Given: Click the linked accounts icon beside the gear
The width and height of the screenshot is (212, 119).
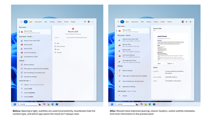Looking at the screenshot, I should (x=187, y=22).
